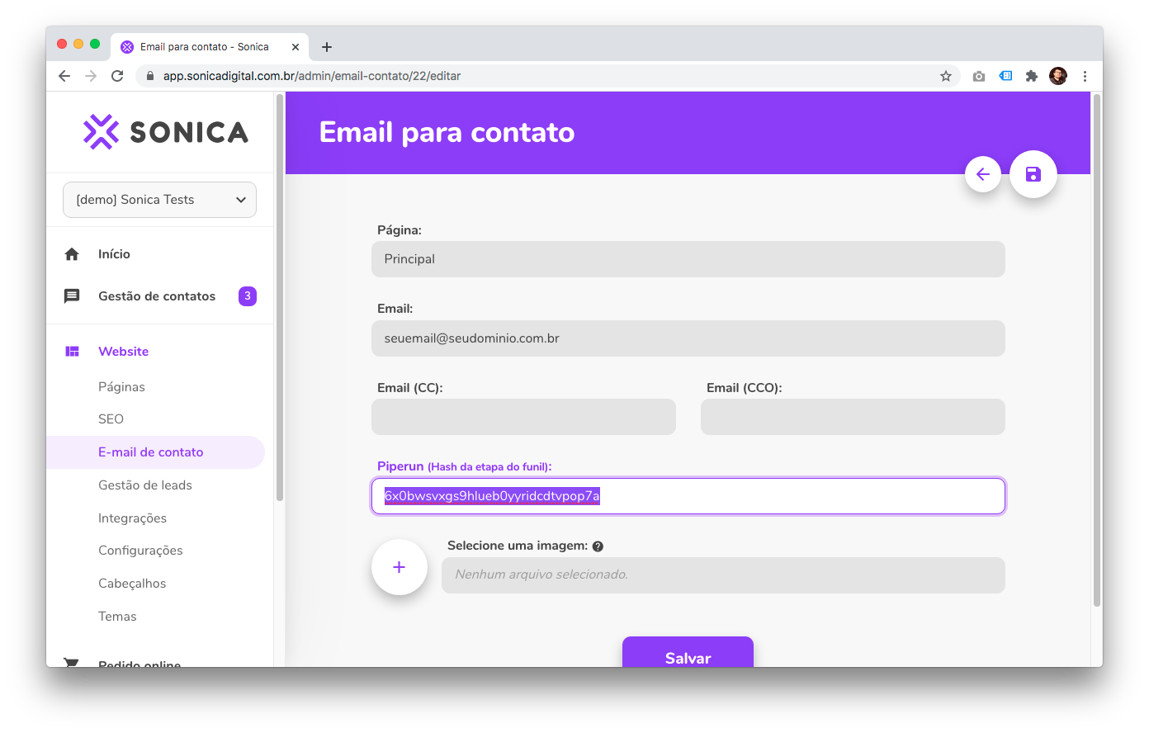Click the Sonica logo
Screen dimensions: 1149x733
click(x=165, y=132)
